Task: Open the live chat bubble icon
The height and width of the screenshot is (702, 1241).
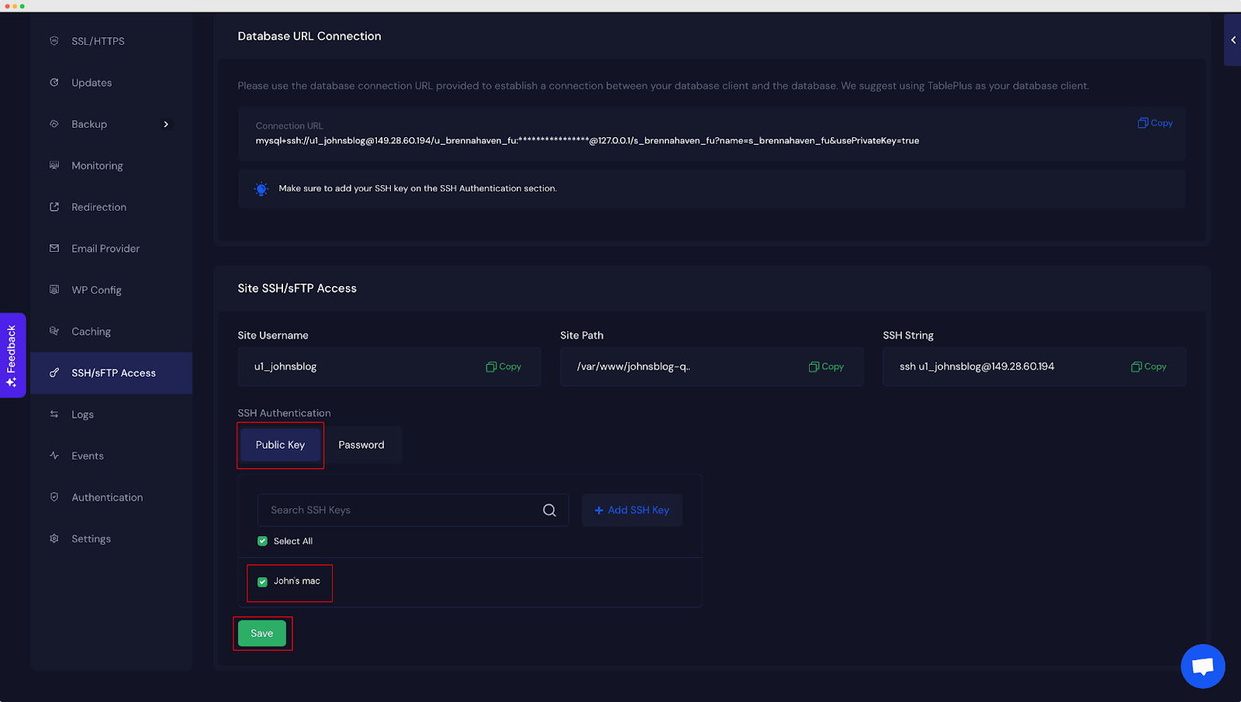Action: pos(1202,666)
